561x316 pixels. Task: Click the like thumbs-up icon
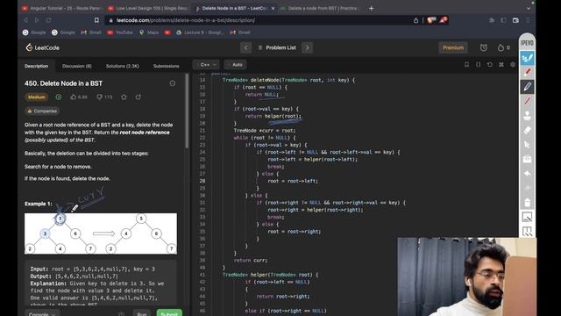[x=74, y=97]
